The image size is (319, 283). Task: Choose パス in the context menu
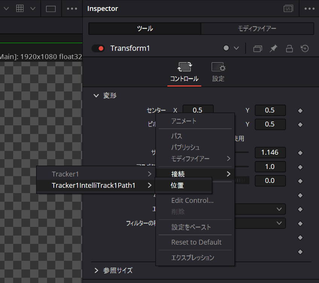195,136
